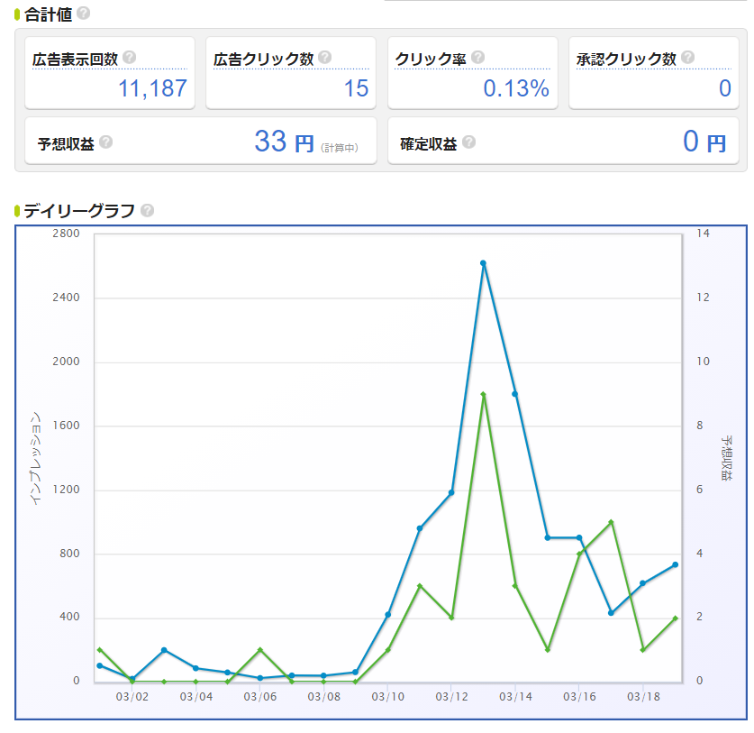The image size is (754, 733).
Task: Click blue impressions point on 03/12
Action: (451, 492)
